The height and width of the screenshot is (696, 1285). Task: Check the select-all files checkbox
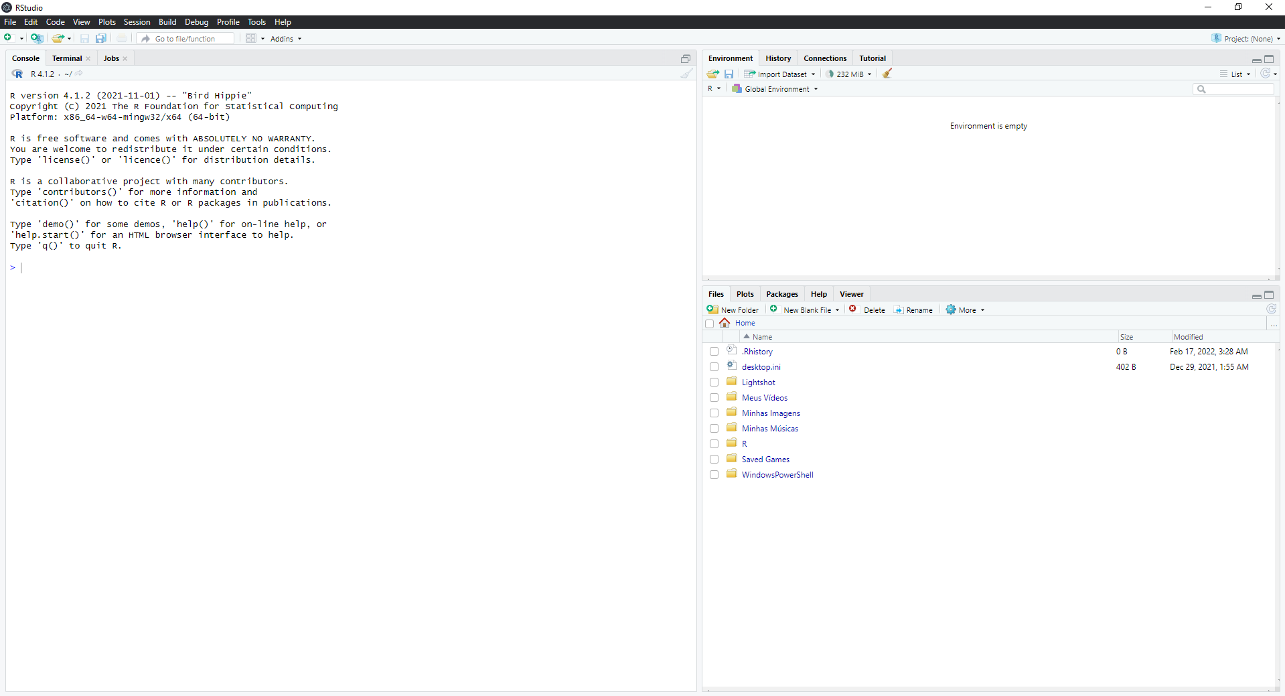tap(710, 324)
